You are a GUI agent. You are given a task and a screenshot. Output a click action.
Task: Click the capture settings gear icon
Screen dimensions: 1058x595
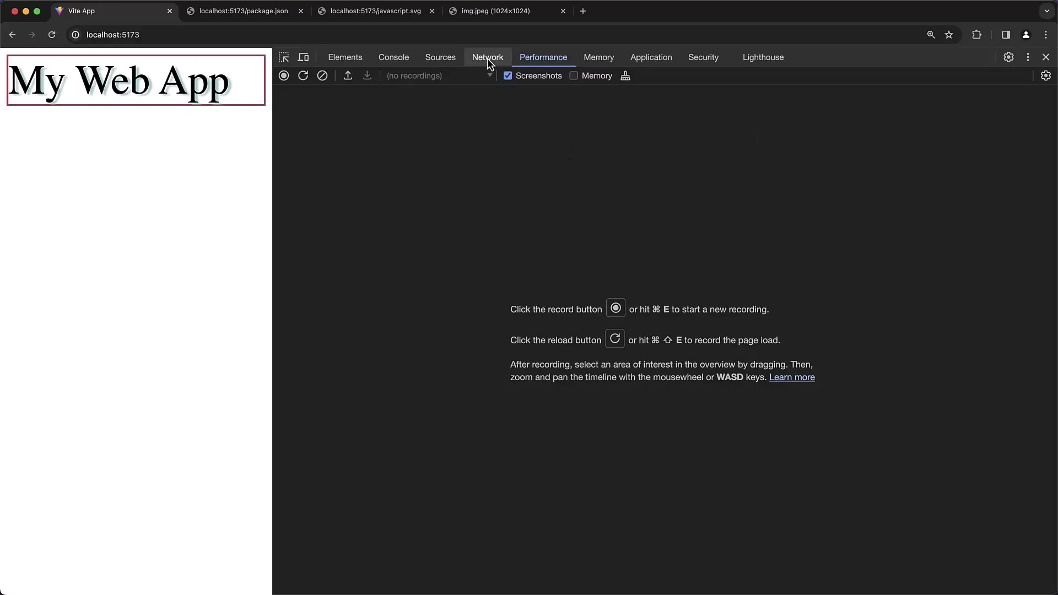pos(1046,75)
